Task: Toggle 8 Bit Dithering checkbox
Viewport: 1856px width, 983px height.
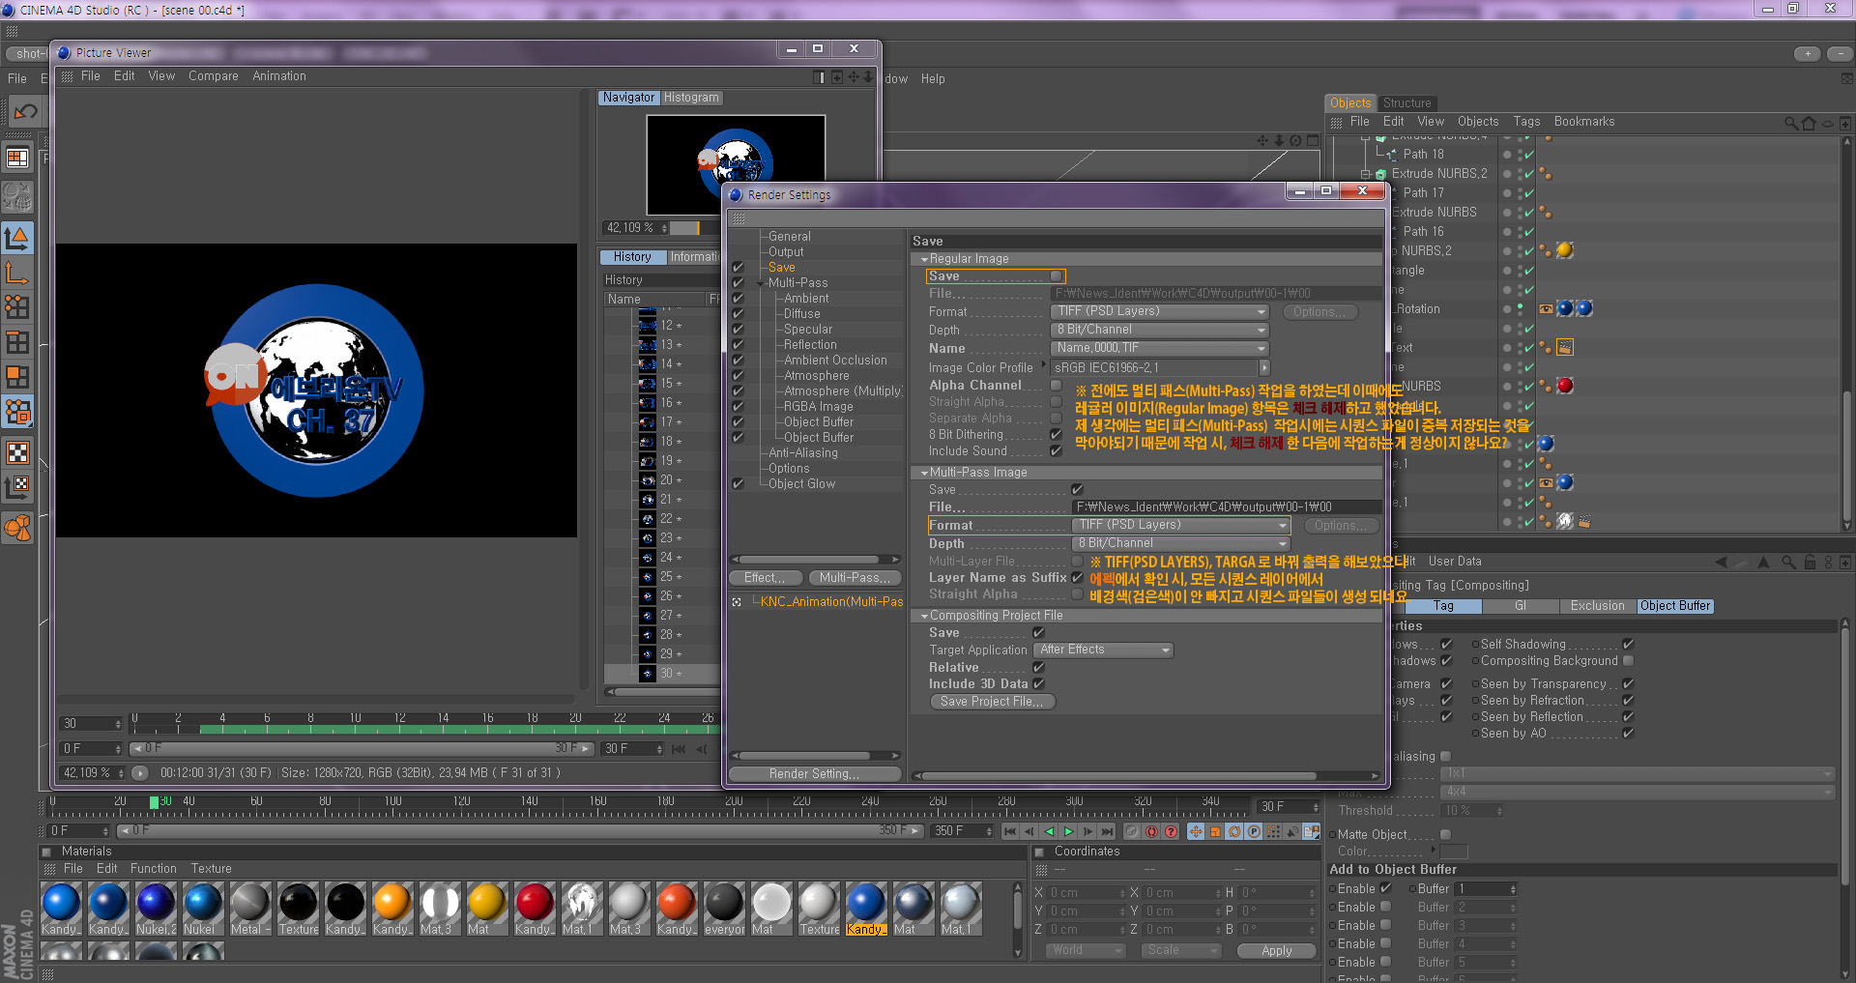Action: (1056, 435)
